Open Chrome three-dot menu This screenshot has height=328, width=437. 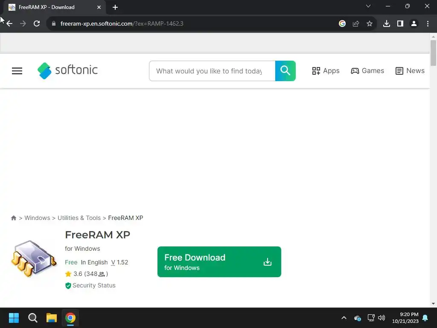(428, 24)
